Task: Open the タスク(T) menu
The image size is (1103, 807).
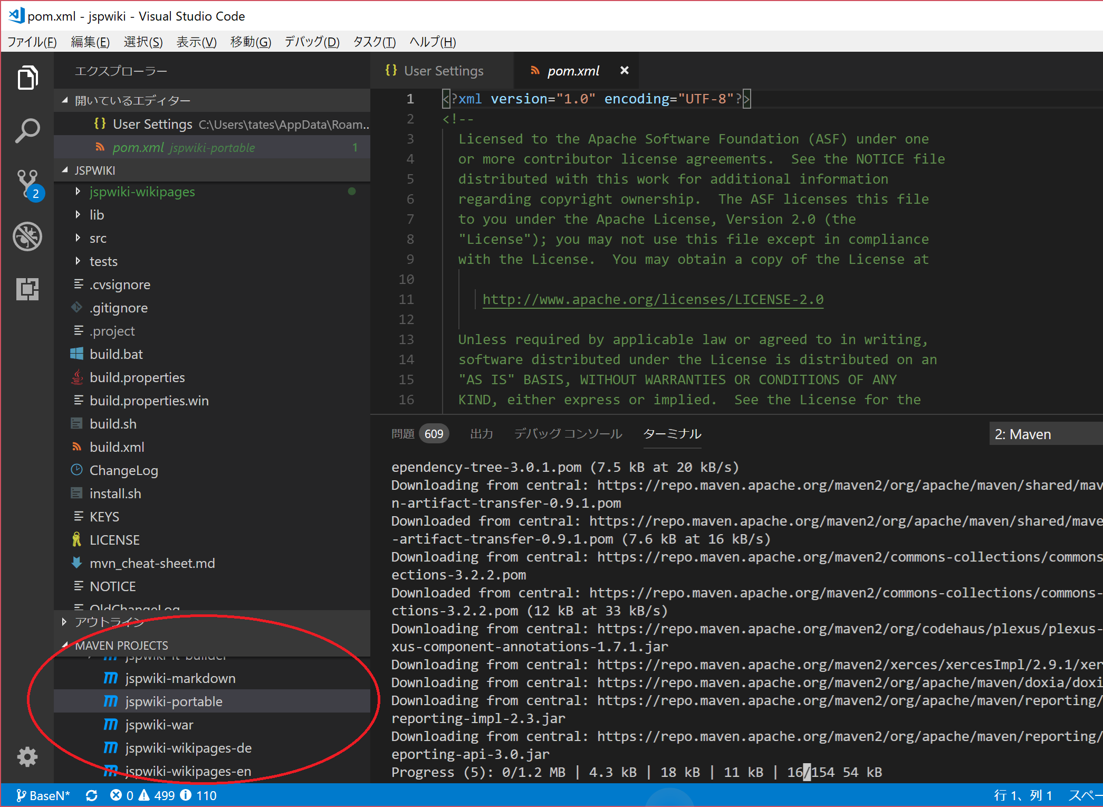Action: 375,42
